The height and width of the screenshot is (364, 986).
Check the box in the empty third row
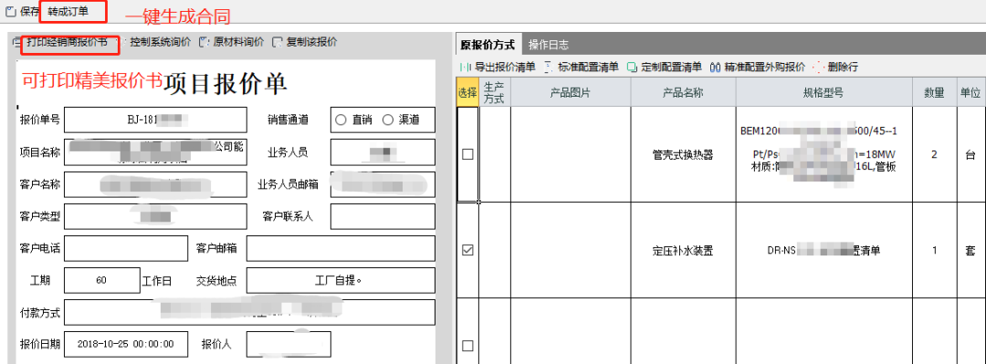click(467, 345)
